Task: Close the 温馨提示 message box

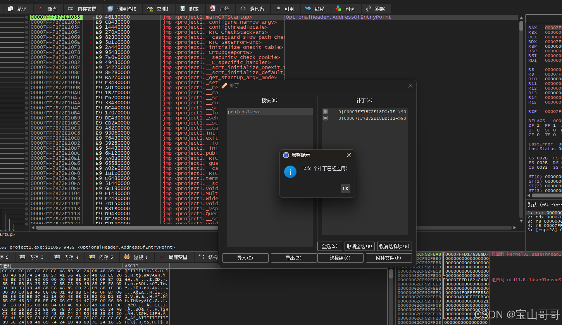Action: coord(348,155)
